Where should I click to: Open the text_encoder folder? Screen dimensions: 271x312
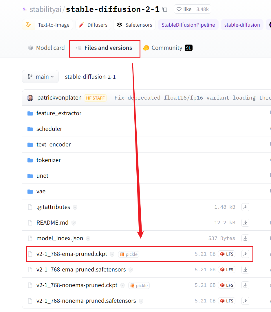[x=53, y=144]
